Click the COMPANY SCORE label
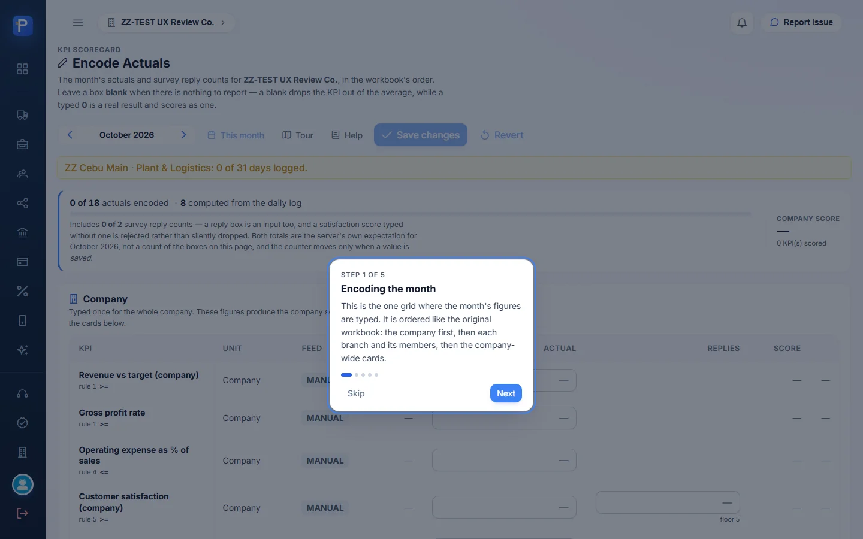This screenshot has height=539, width=863. 808,219
